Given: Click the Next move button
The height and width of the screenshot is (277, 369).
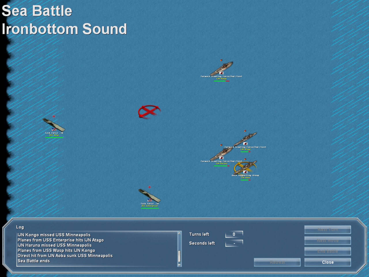Looking at the screenshot, I should (327, 240).
